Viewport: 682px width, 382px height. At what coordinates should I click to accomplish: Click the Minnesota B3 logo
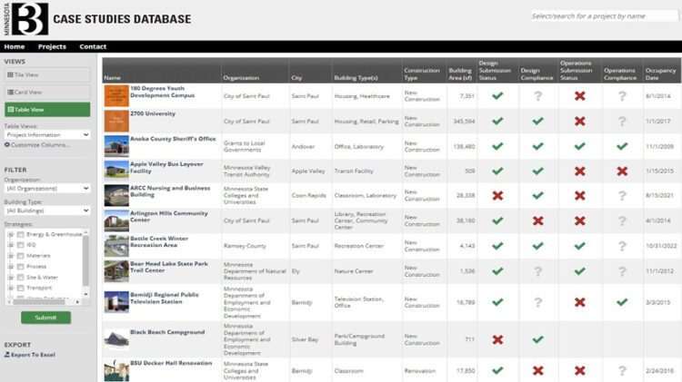[x=25, y=19]
